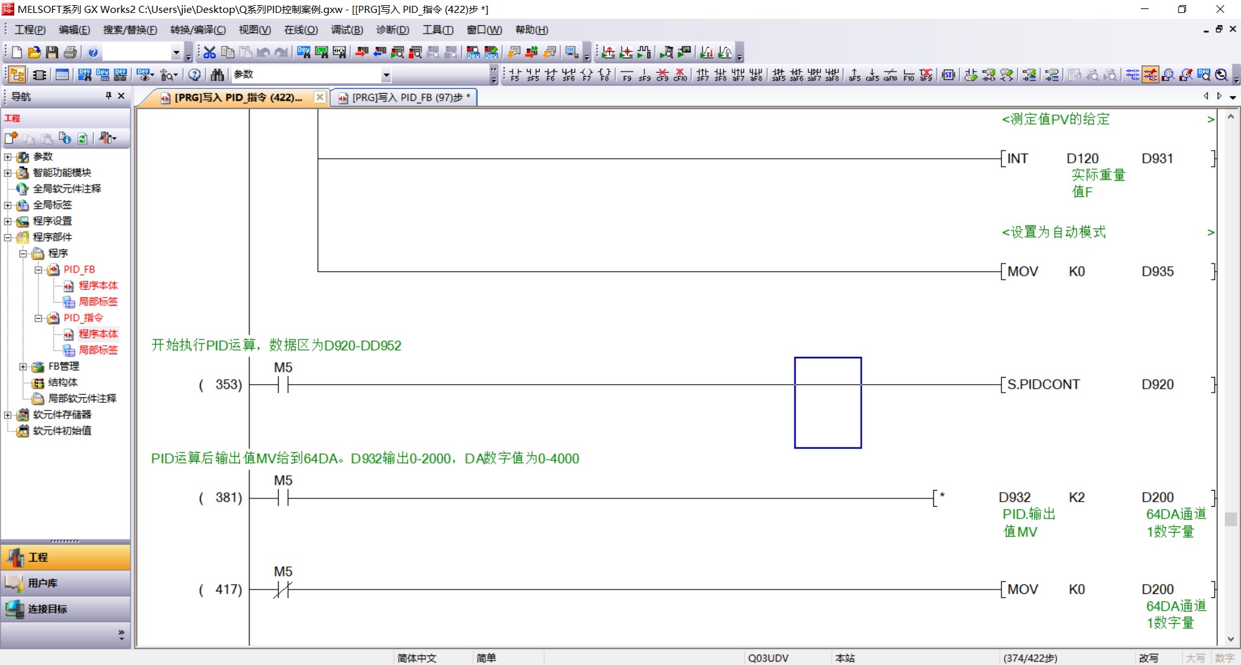The image size is (1241, 665).
Task: Open the 转换/编译(C) menu
Action: 198,30
